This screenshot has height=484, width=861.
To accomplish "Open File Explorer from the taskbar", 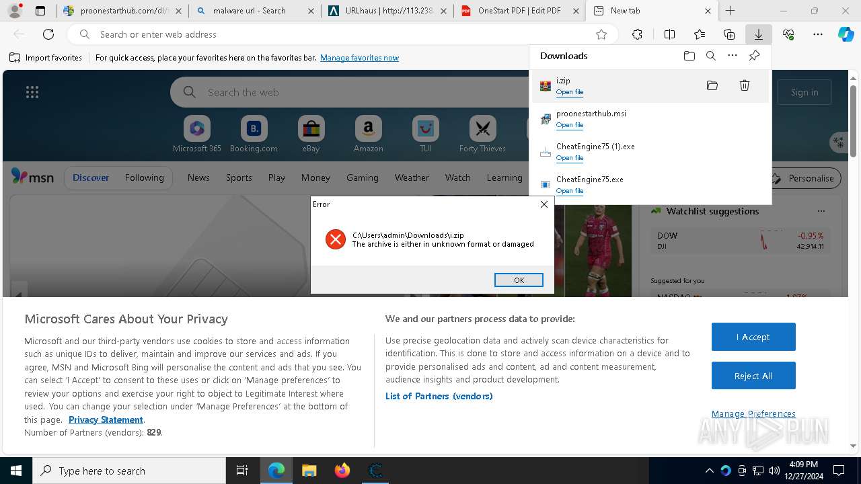I will tap(309, 471).
